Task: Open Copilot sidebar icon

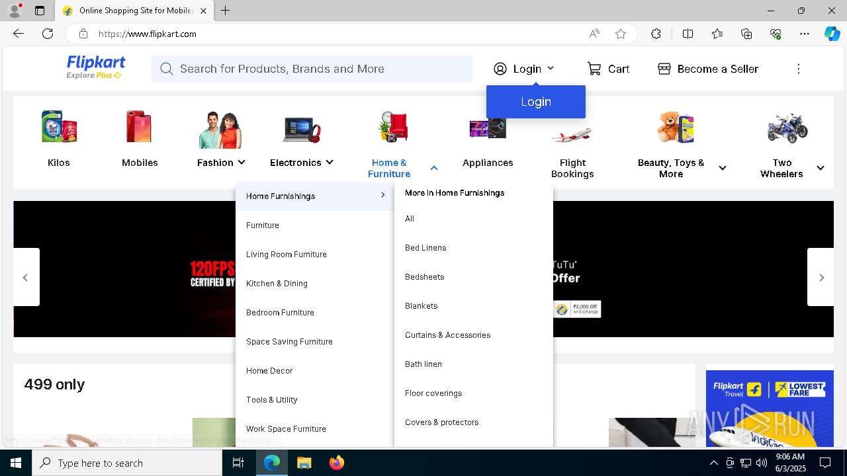Action: coord(832,34)
